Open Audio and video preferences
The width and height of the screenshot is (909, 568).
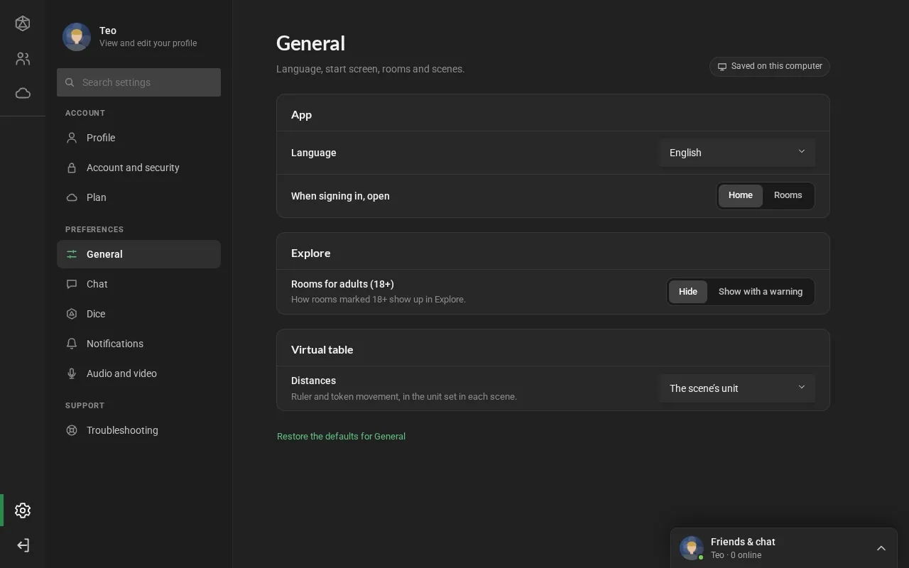pyautogui.click(x=138, y=373)
